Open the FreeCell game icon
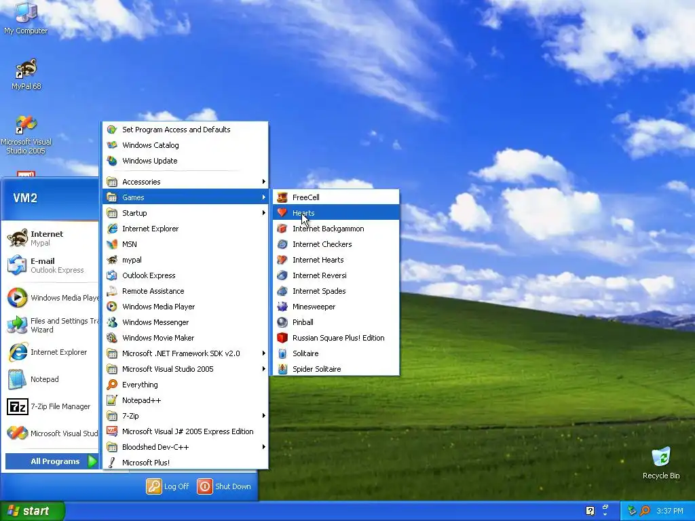The image size is (695, 521). click(282, 197)
